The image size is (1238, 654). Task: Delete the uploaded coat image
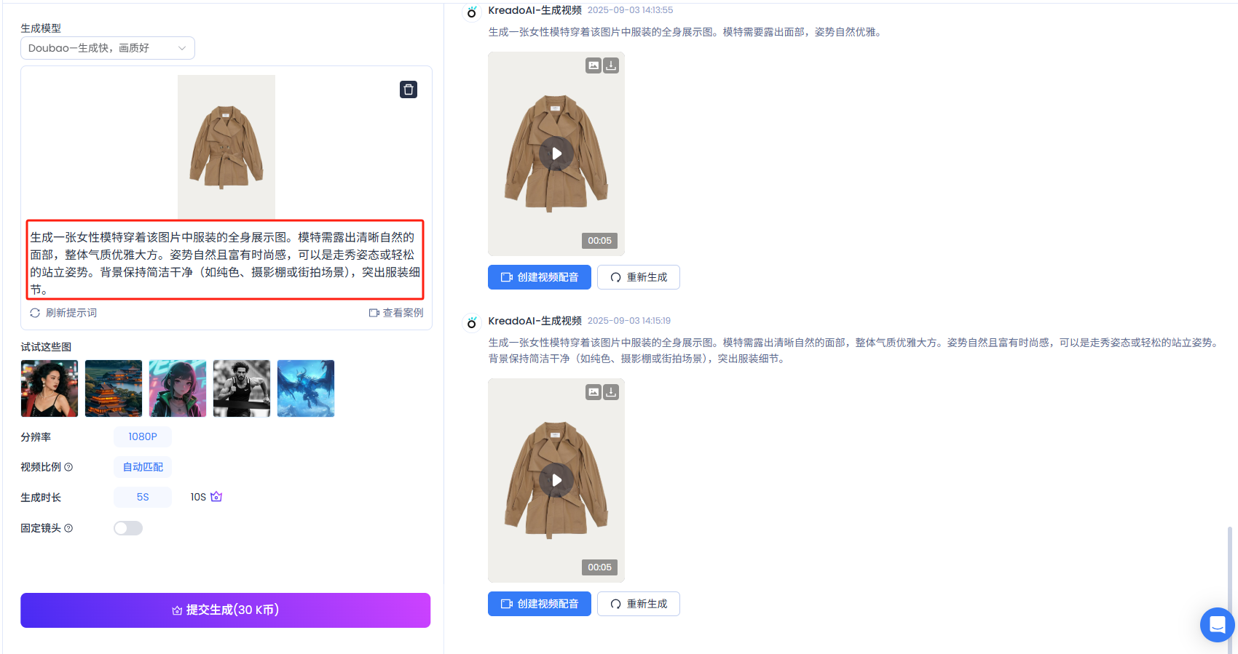tap(409, 89)
